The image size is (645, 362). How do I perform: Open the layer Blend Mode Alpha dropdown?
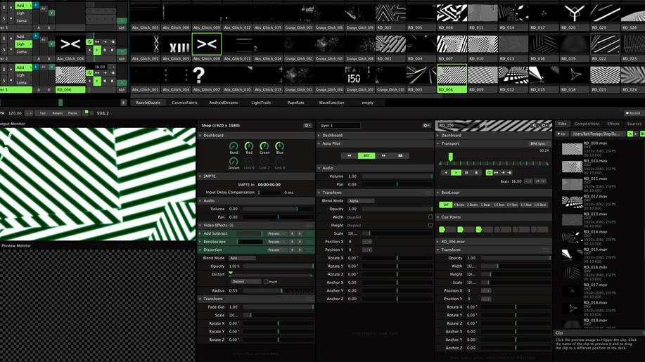pos(361,201)
